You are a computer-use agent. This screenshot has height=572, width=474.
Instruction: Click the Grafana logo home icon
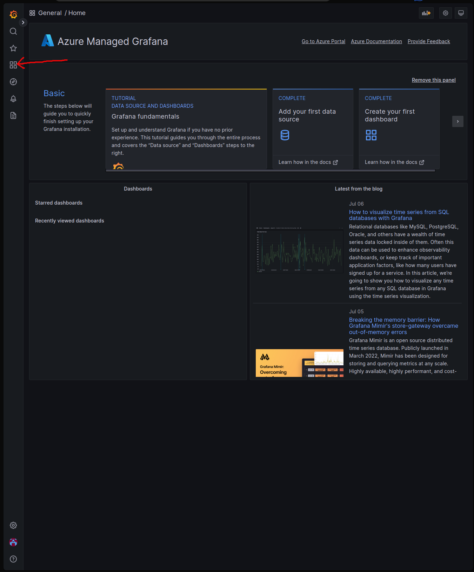click(x=13, y=14)
